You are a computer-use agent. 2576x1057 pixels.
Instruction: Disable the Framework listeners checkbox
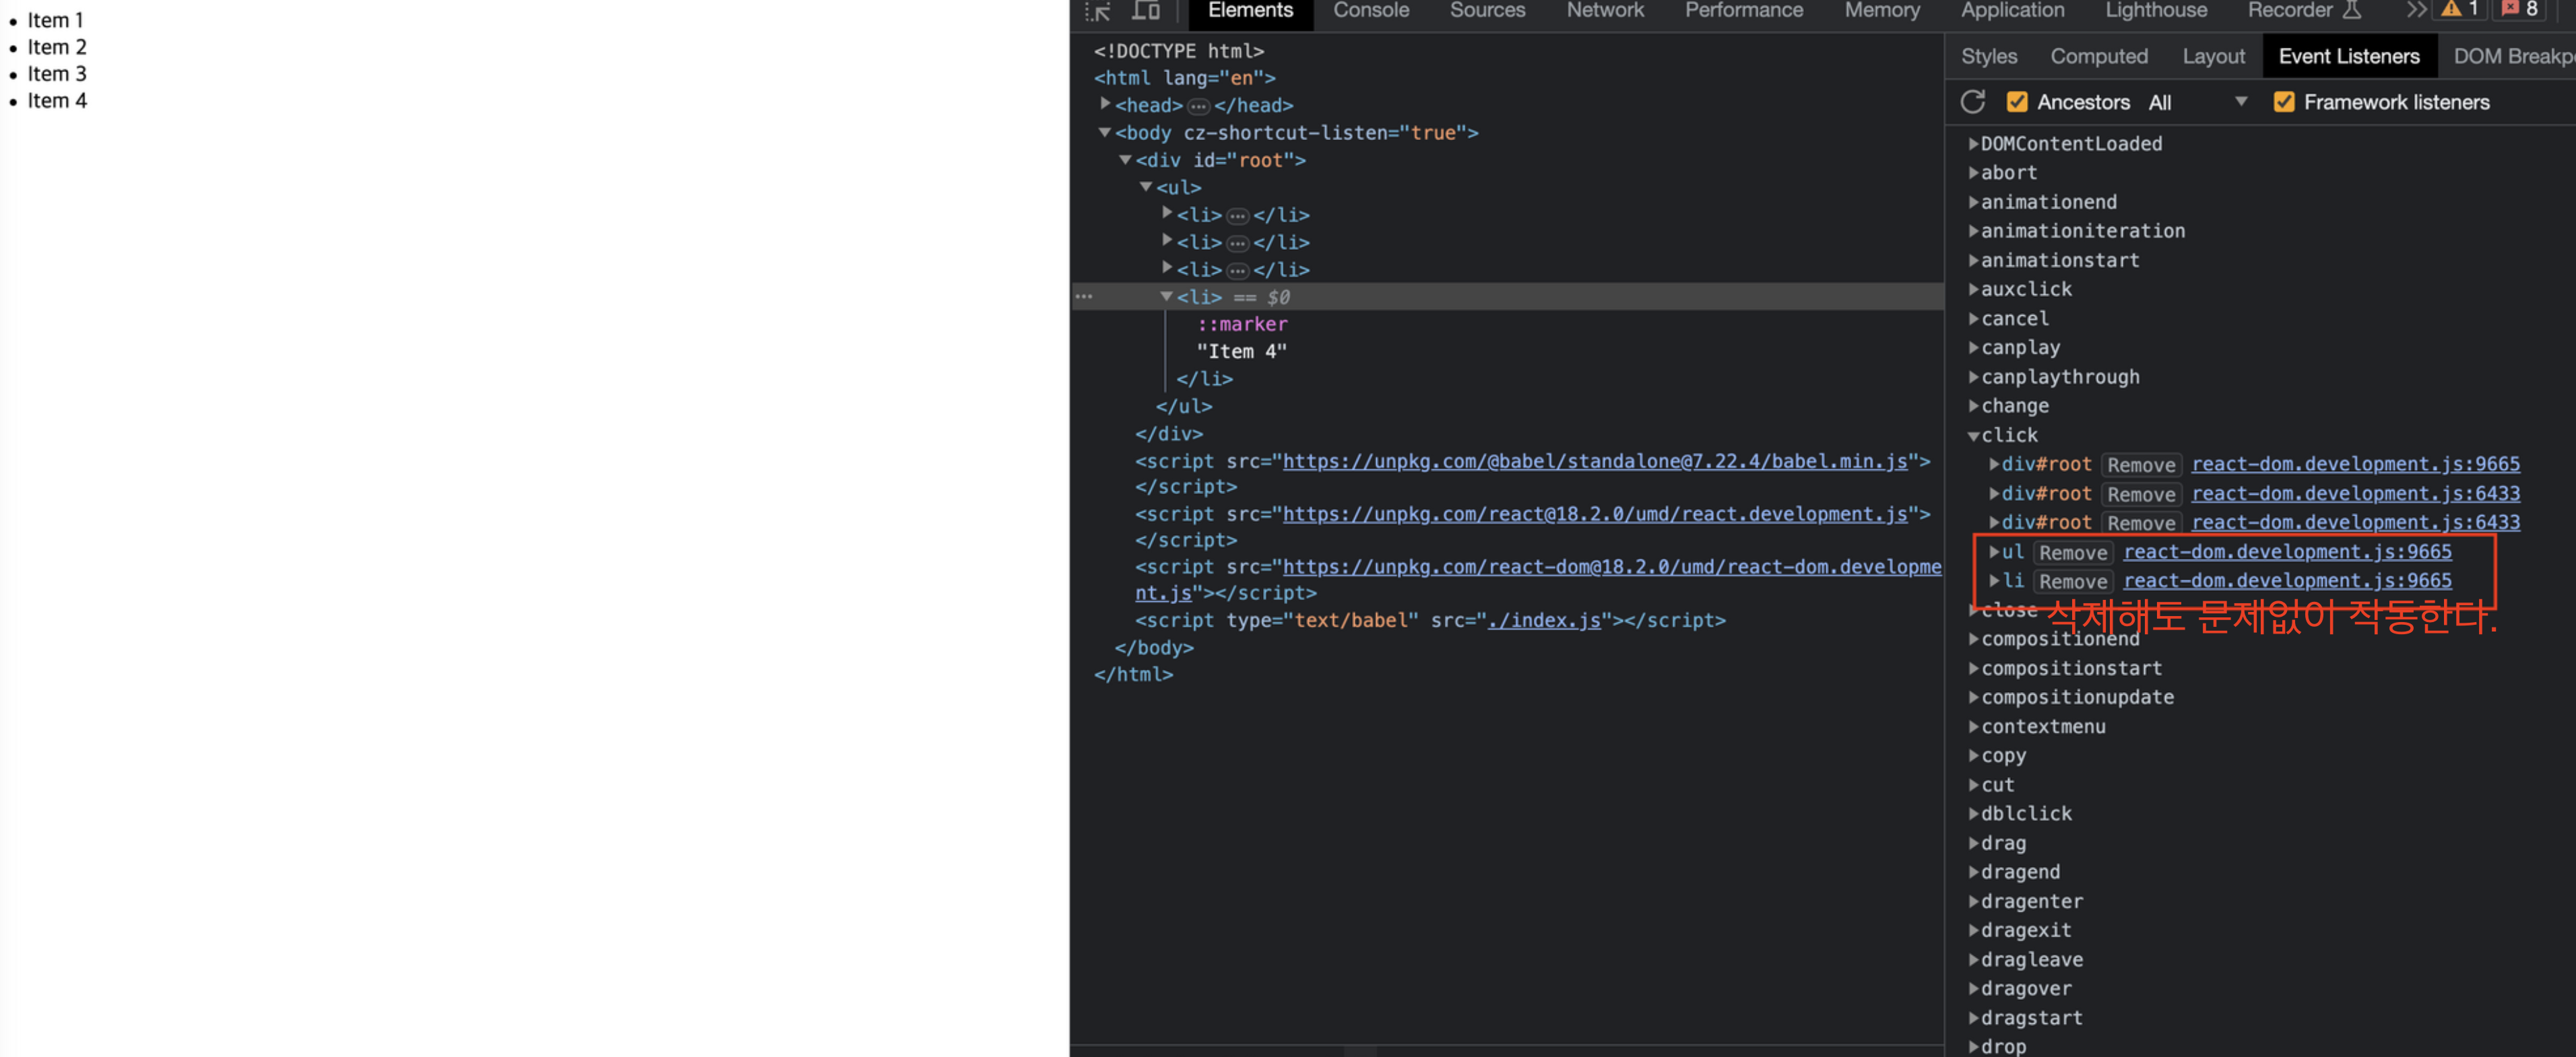pos(2284,102)
